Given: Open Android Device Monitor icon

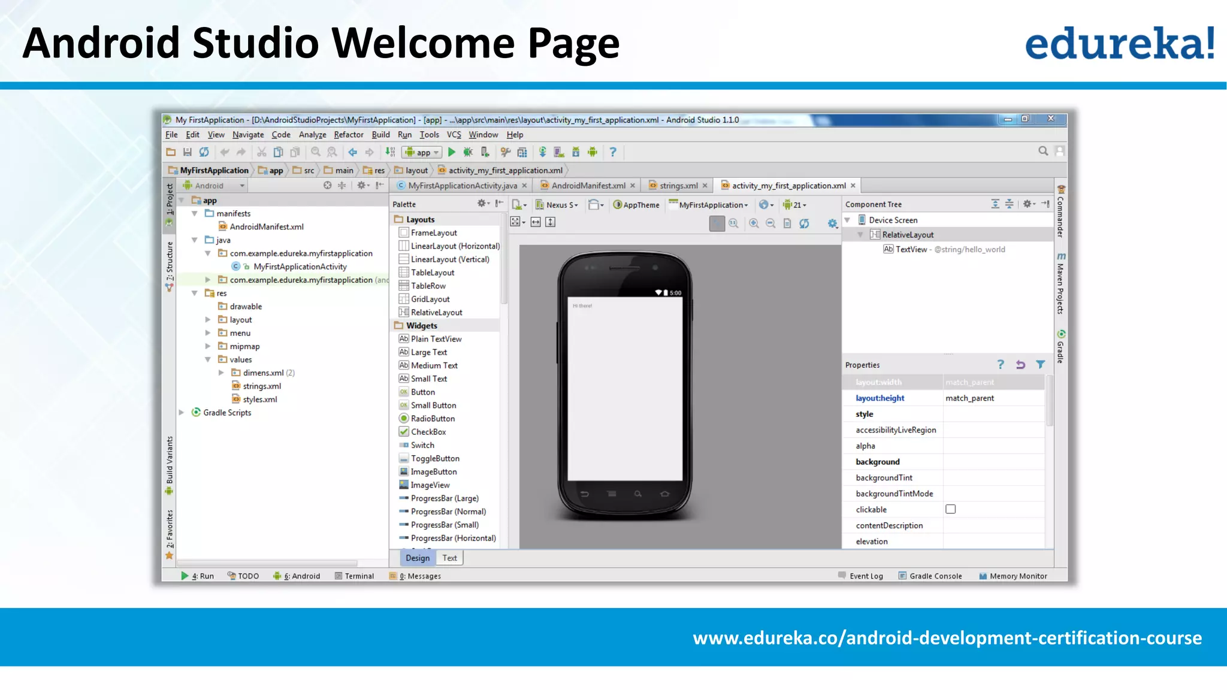Looking at the screenshot, I should [x=593, y=152].
